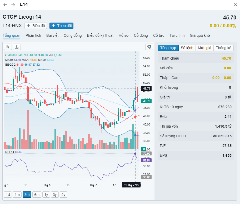Switch to the Sổ lệnh panel
Screen dimensions: 240x204
(187, 48)
